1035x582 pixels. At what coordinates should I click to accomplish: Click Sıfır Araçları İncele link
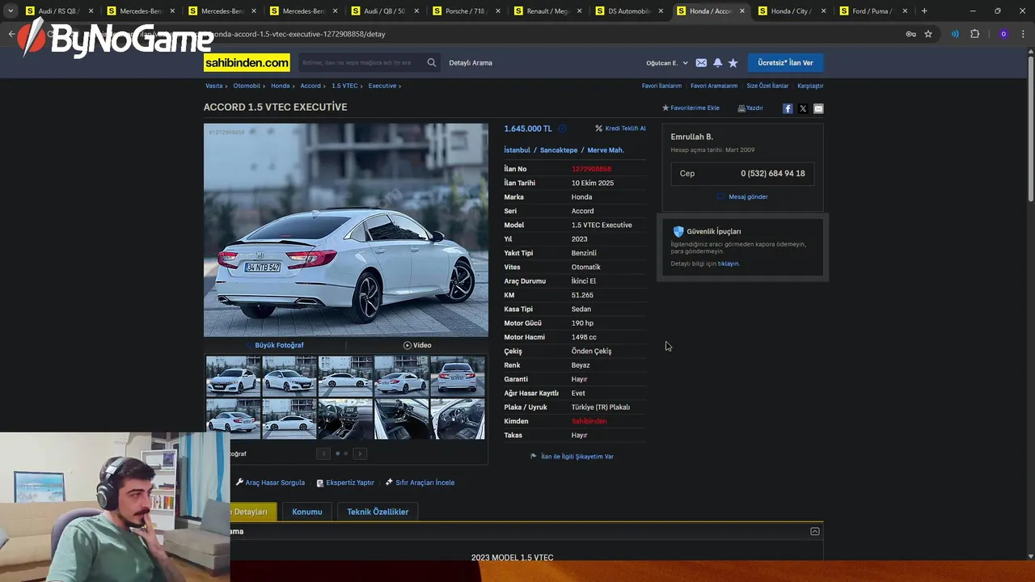pyautogui.click(x=420, y=483)
